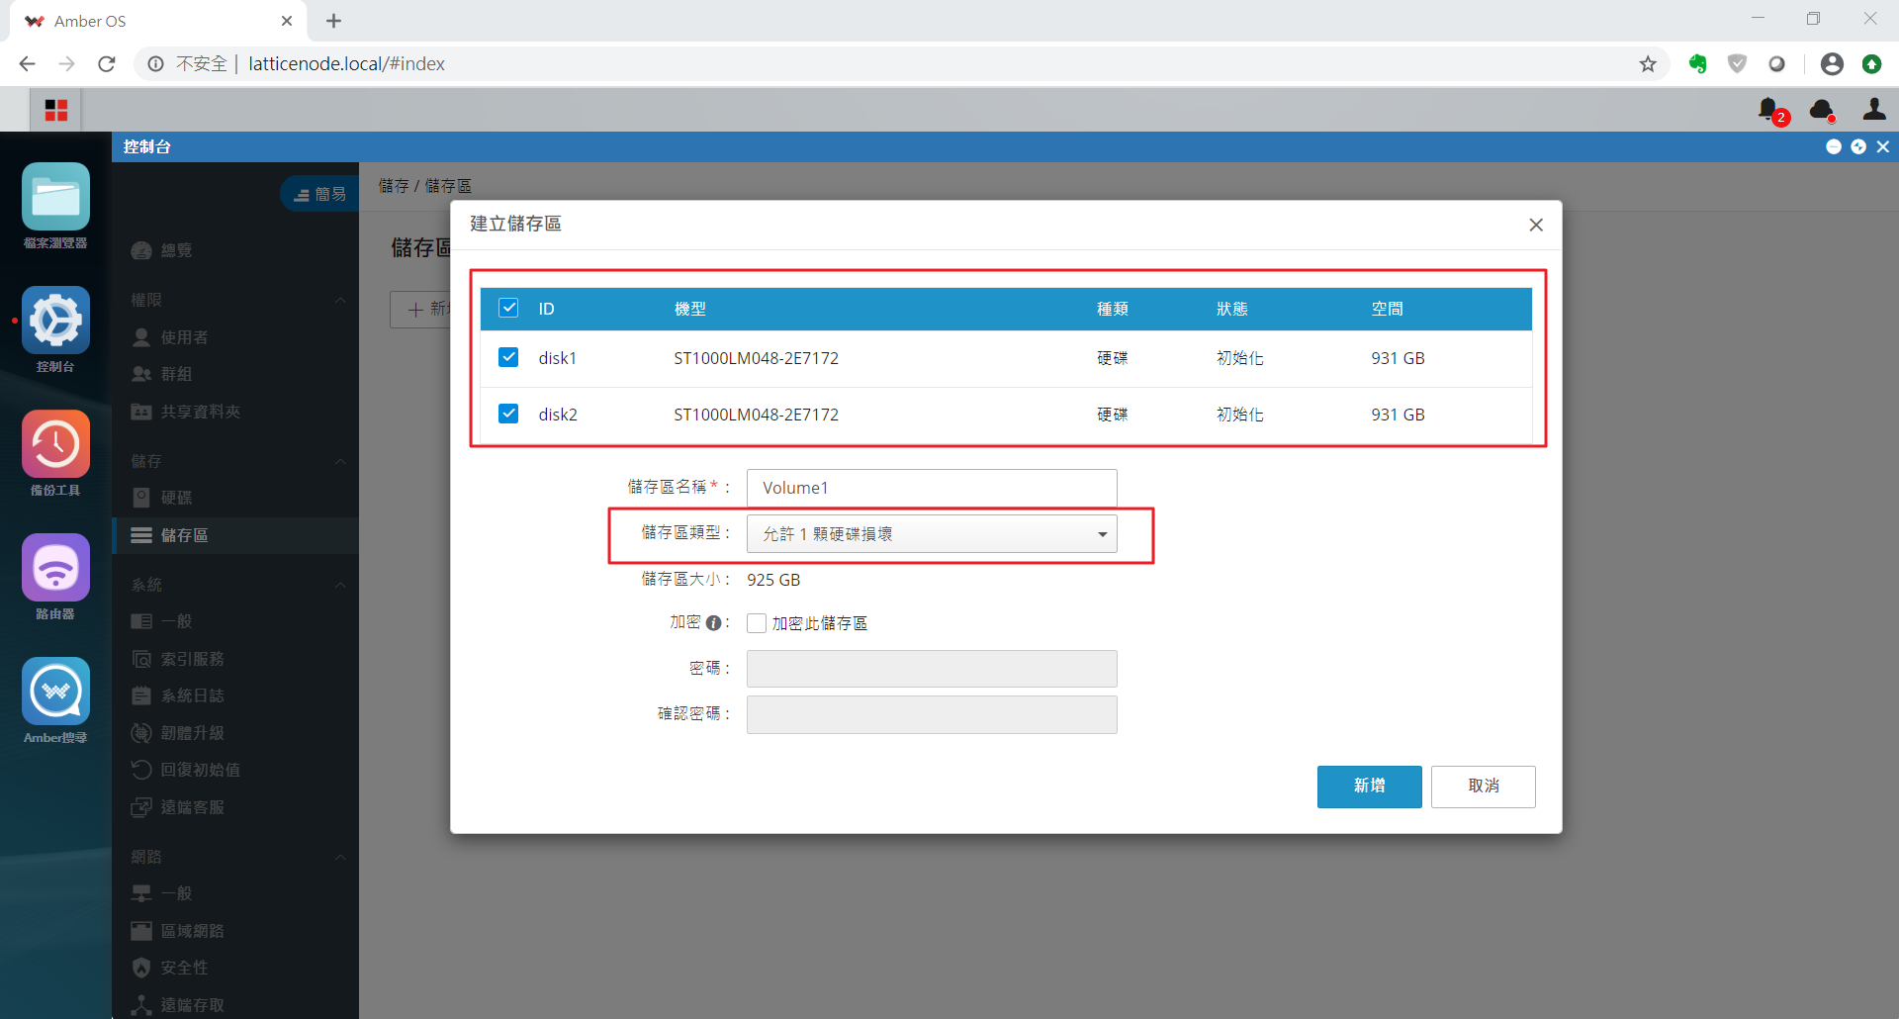Click the 密碼 input field
Viewport: 1899px width, 1019px height.
coord(932,669)
